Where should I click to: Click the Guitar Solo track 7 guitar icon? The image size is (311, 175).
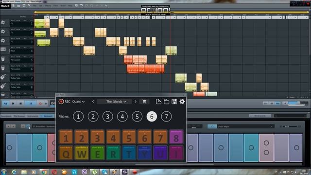3,77
